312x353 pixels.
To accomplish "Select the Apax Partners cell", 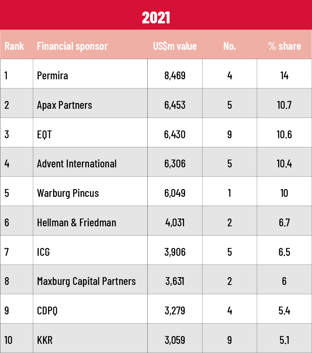I will click(x=64, y=105).
